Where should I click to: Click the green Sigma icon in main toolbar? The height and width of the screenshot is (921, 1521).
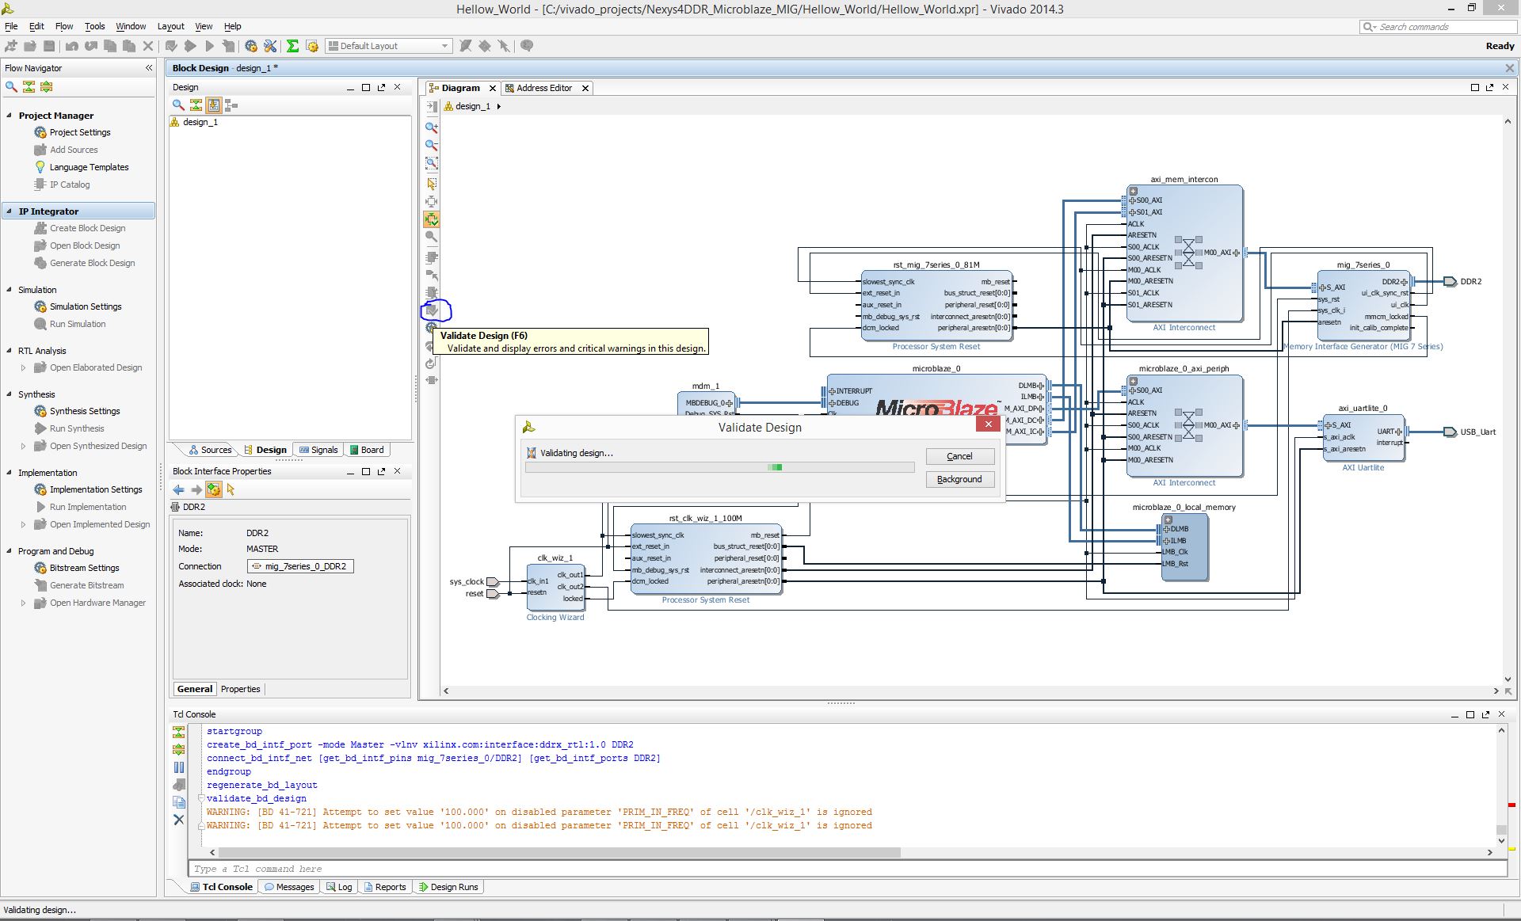click(292, 46)
